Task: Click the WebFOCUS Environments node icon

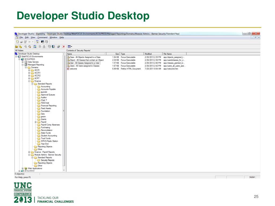Action: click(19, 57)
